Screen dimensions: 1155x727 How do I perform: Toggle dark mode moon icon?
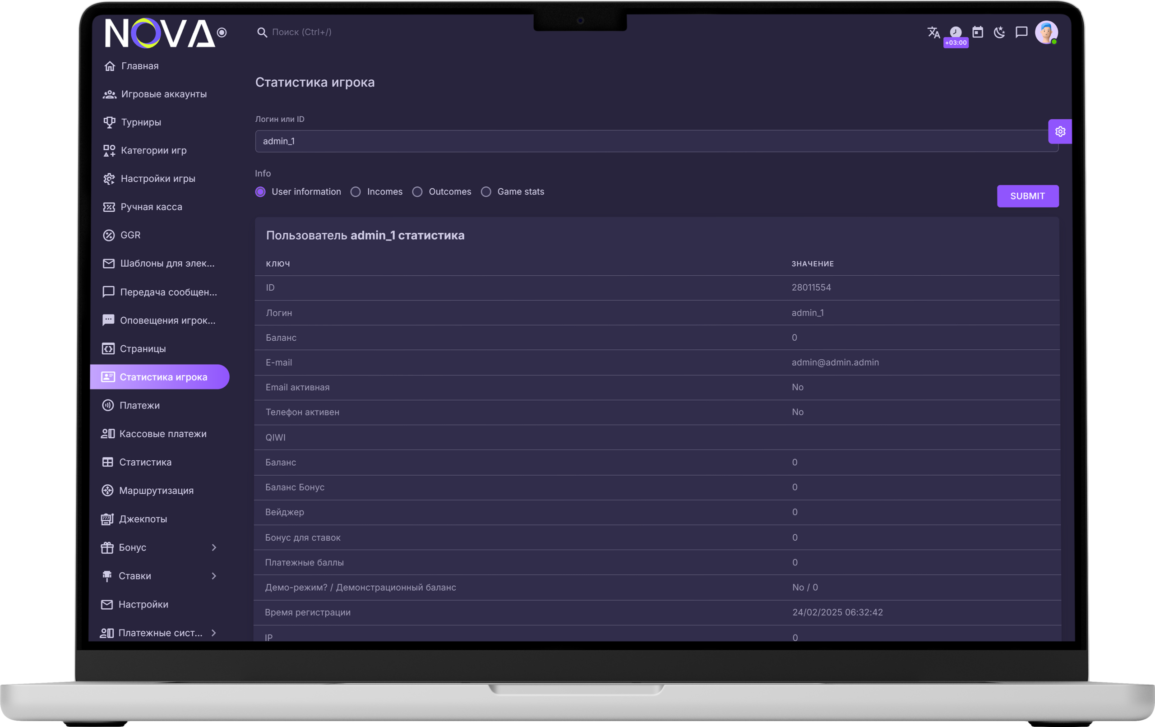coord(1000,32)
